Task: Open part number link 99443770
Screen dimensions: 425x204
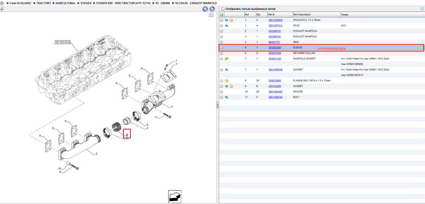Action: coord(274,42)
